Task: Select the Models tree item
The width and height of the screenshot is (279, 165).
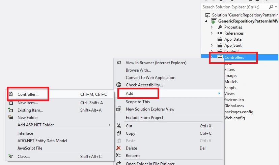Action: (x=231, y=82)
